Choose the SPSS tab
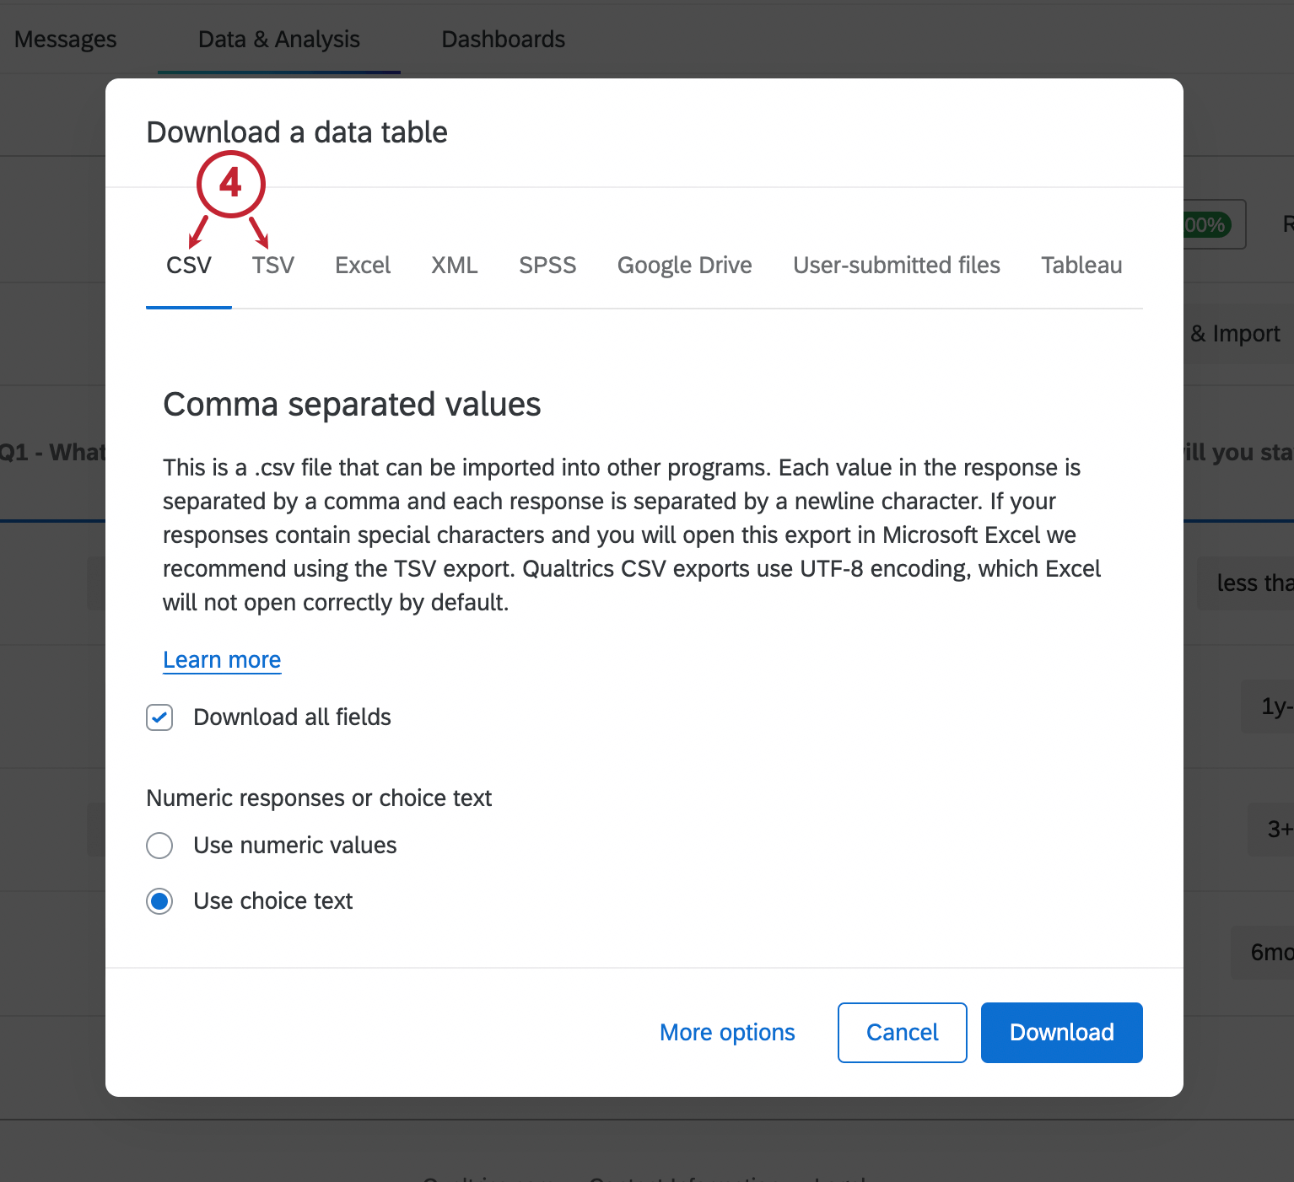The image size is (1294, 1182). 547,266
